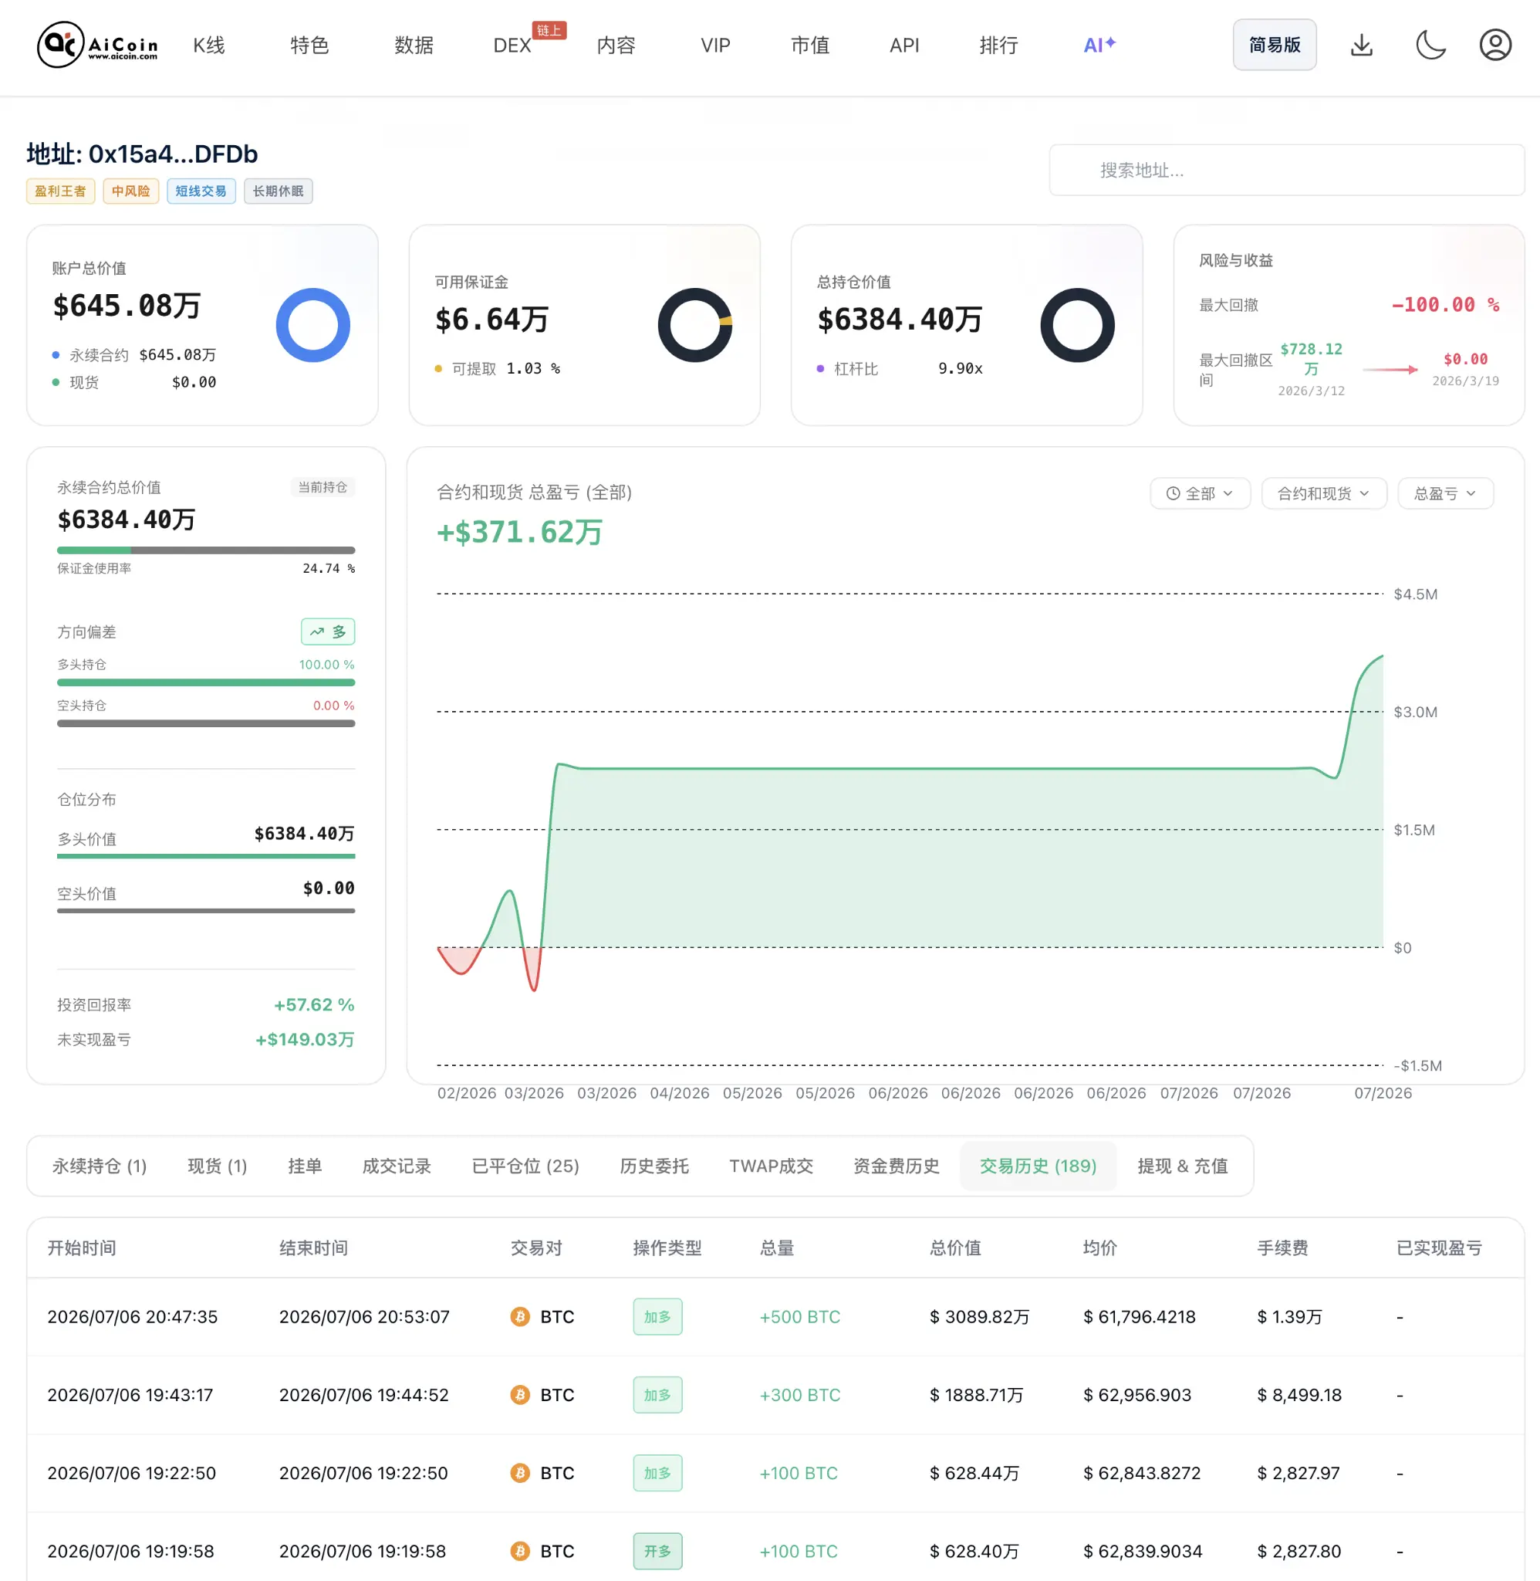1540x1581 pixels.
Task: Click BTC icon in 20:47:35 row
Action: 520,1316
